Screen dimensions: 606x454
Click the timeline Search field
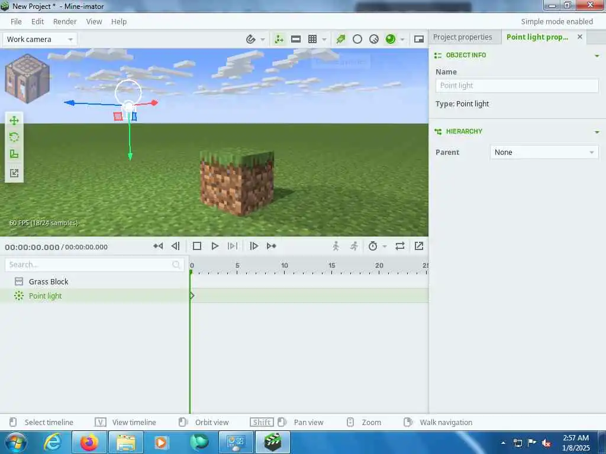click(x=94, y=264)
